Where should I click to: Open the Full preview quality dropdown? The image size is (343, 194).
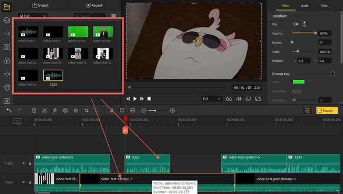tap(212, 99)
